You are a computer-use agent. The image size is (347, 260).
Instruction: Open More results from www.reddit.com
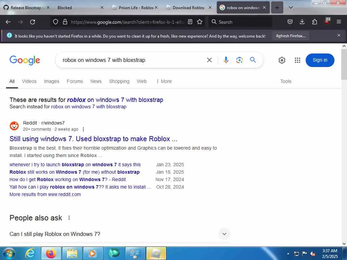click(x=45, y=194)
